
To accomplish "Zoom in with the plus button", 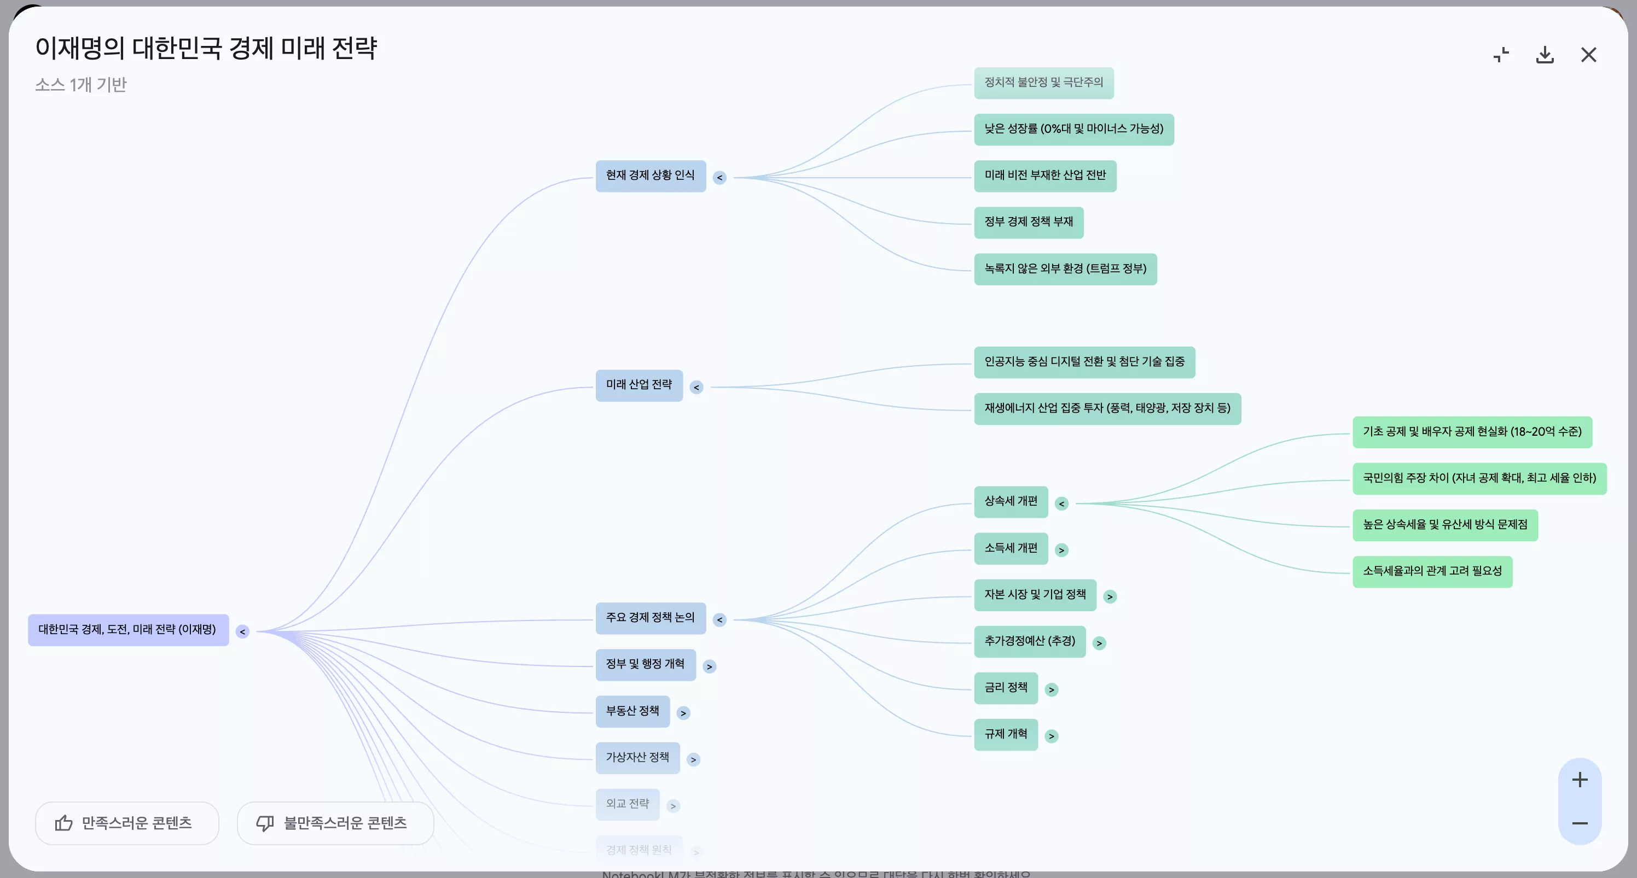I will pyautogui.click(x=1580, y=780).
